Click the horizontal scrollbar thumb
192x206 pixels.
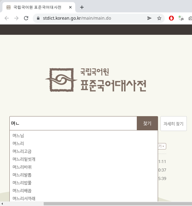point(118,204)
